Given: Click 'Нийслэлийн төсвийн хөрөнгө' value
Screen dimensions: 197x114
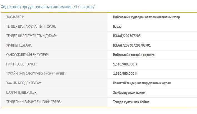Looking at the screenshot, I should pos(134,55).
